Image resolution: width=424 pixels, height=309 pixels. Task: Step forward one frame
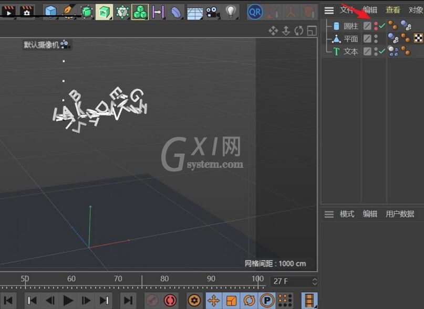[86, 301]
